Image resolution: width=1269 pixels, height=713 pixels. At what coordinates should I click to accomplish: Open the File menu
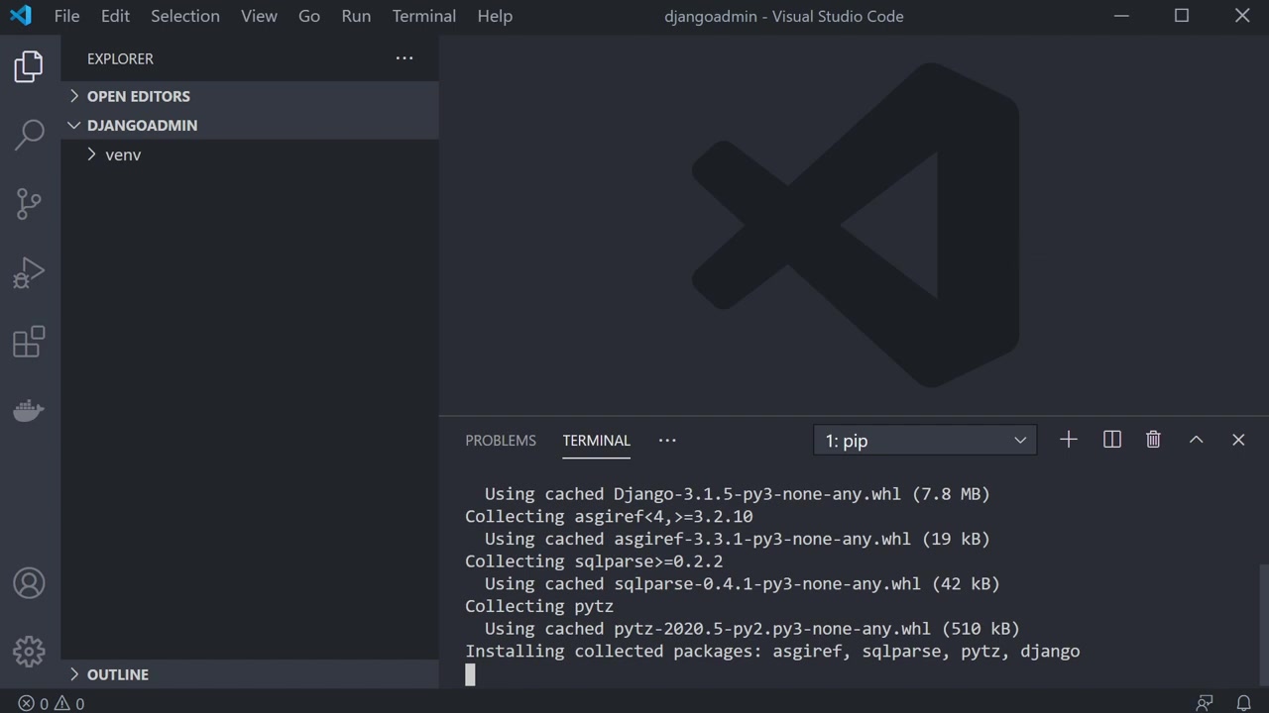coord(67,16)
